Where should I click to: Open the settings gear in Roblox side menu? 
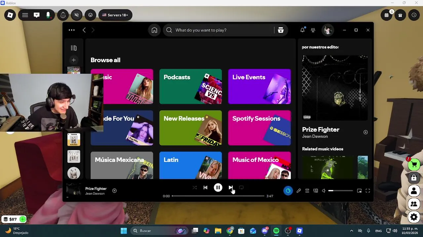point(414,217)
